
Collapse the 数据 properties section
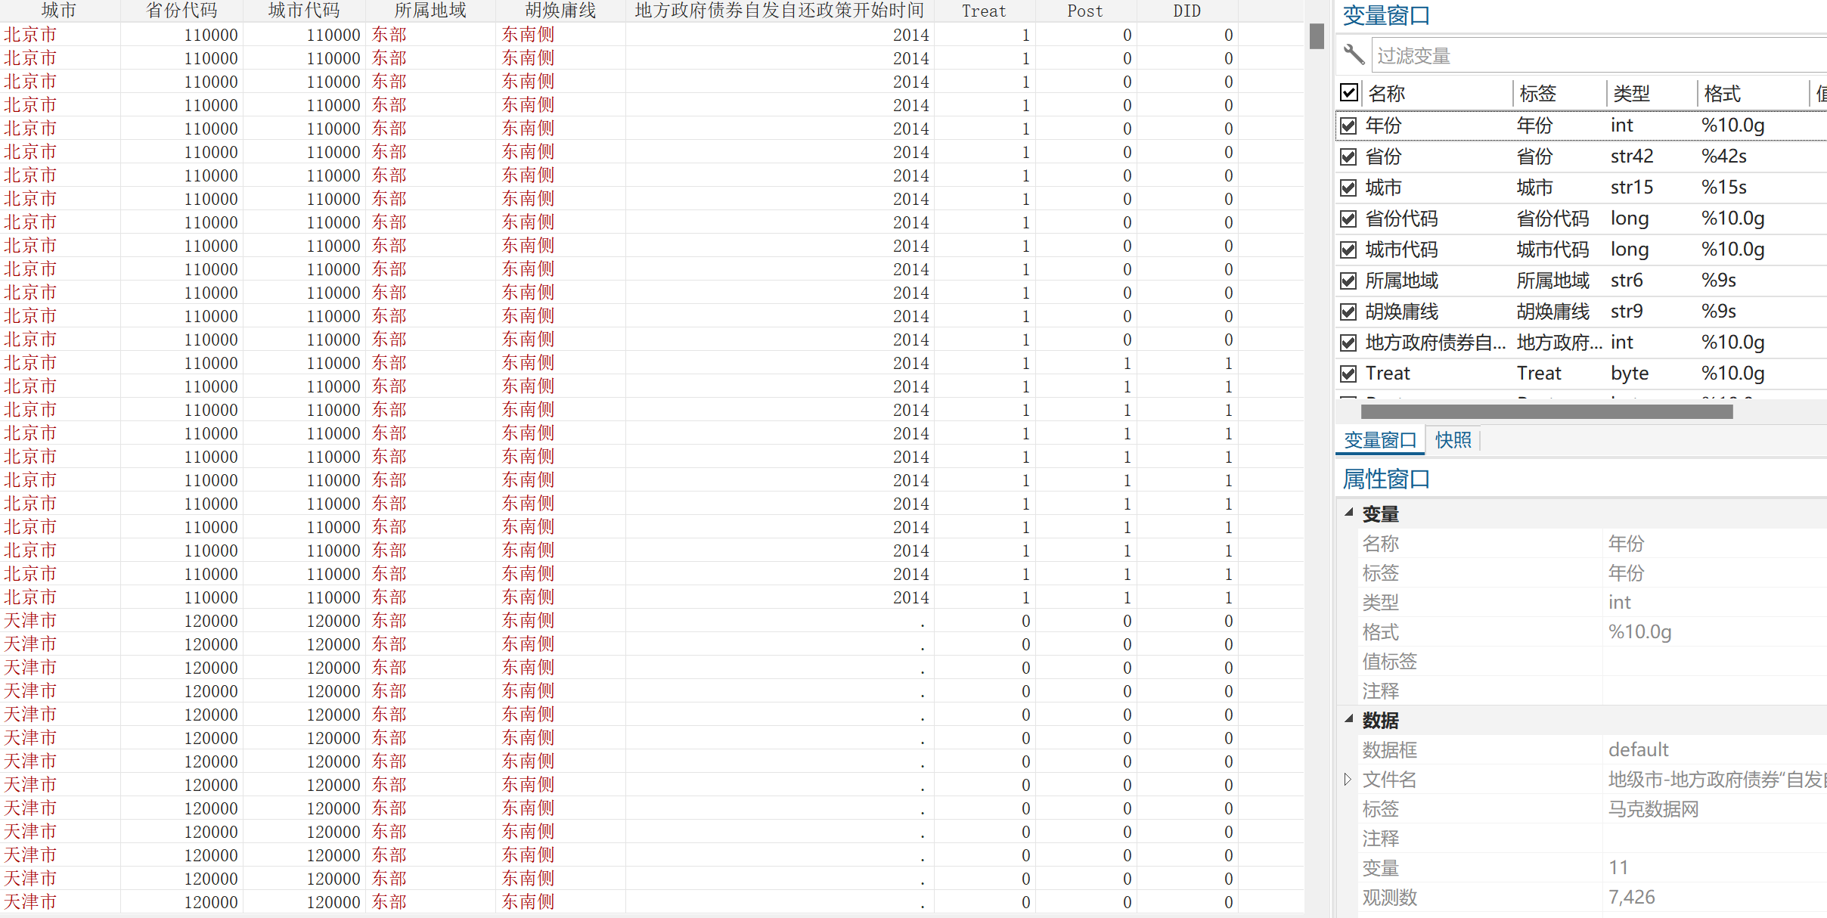(x=1349, y=719)
